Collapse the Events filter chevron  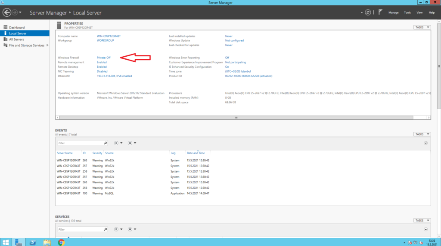point(426,143)
